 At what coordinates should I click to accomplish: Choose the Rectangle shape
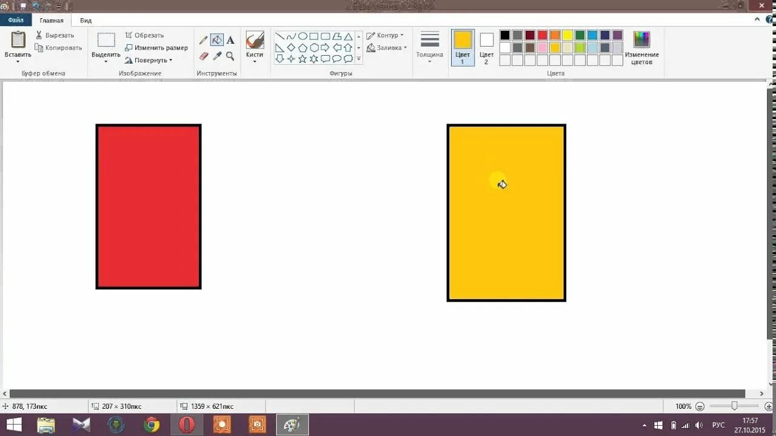[x=314, y=36]
